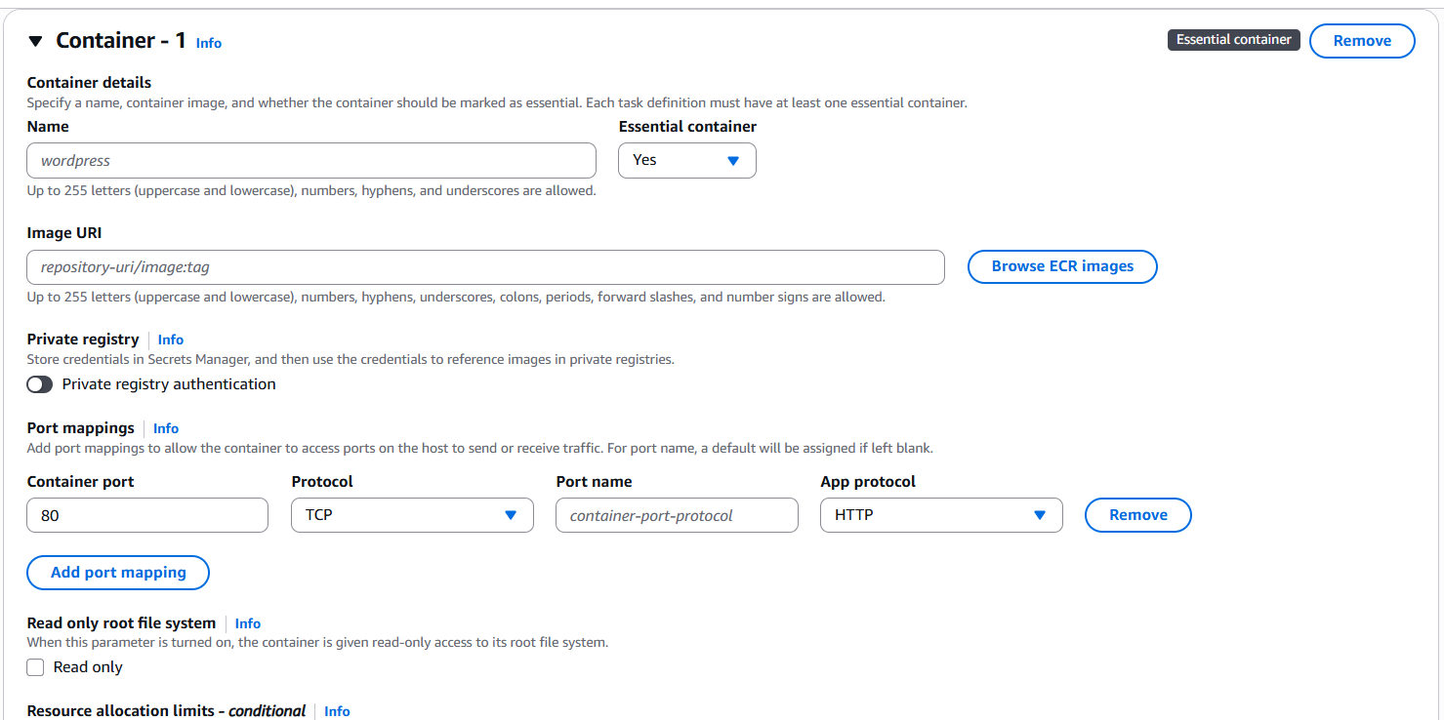Open the App protocol dropdown showing HTTP

pyautogui.click(x=940, y=515)
